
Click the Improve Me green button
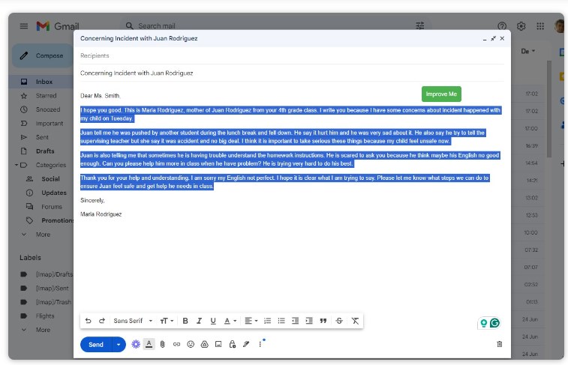point(441,94)
